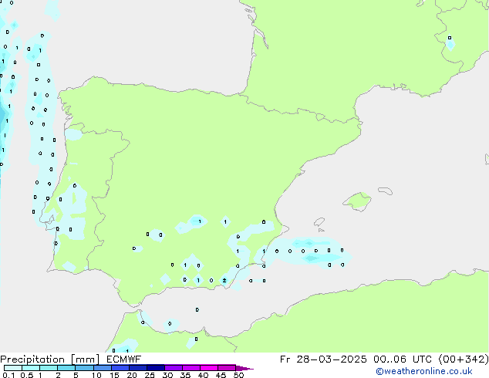Click the 20–25 mm legend swatch
The width and height of the screenshot is (489, 378).
click(137, 368)
